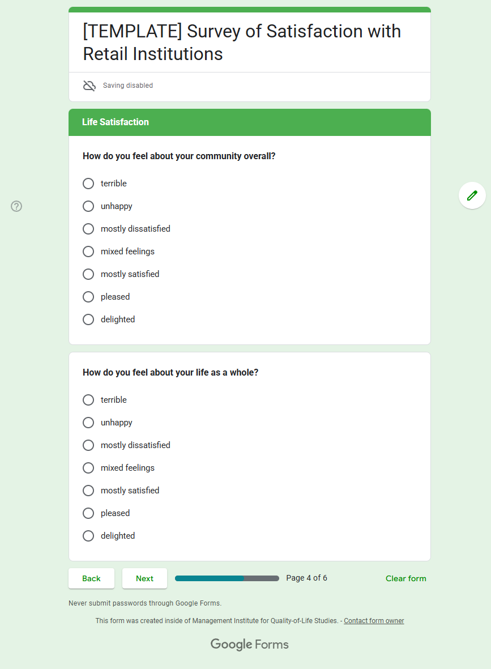The image size is (491, 669).
Task: Open the help question mark icon
Action: [16, 206]
